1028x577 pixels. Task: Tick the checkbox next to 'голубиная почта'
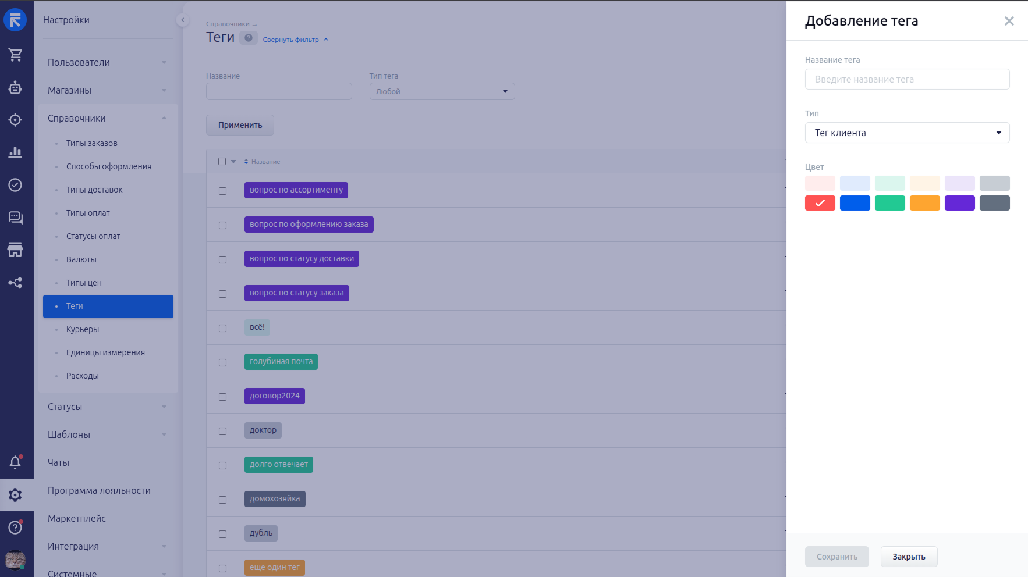[222, 362]
